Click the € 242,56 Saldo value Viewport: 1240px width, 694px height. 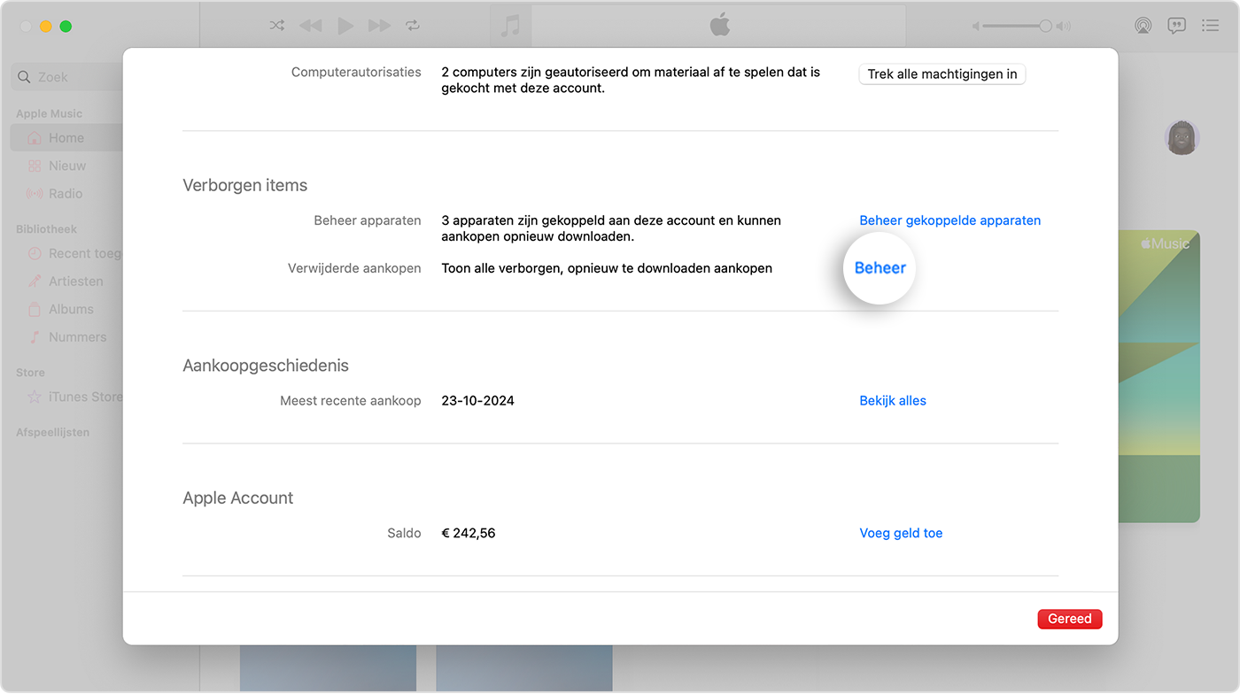click(x=469, y=533)
